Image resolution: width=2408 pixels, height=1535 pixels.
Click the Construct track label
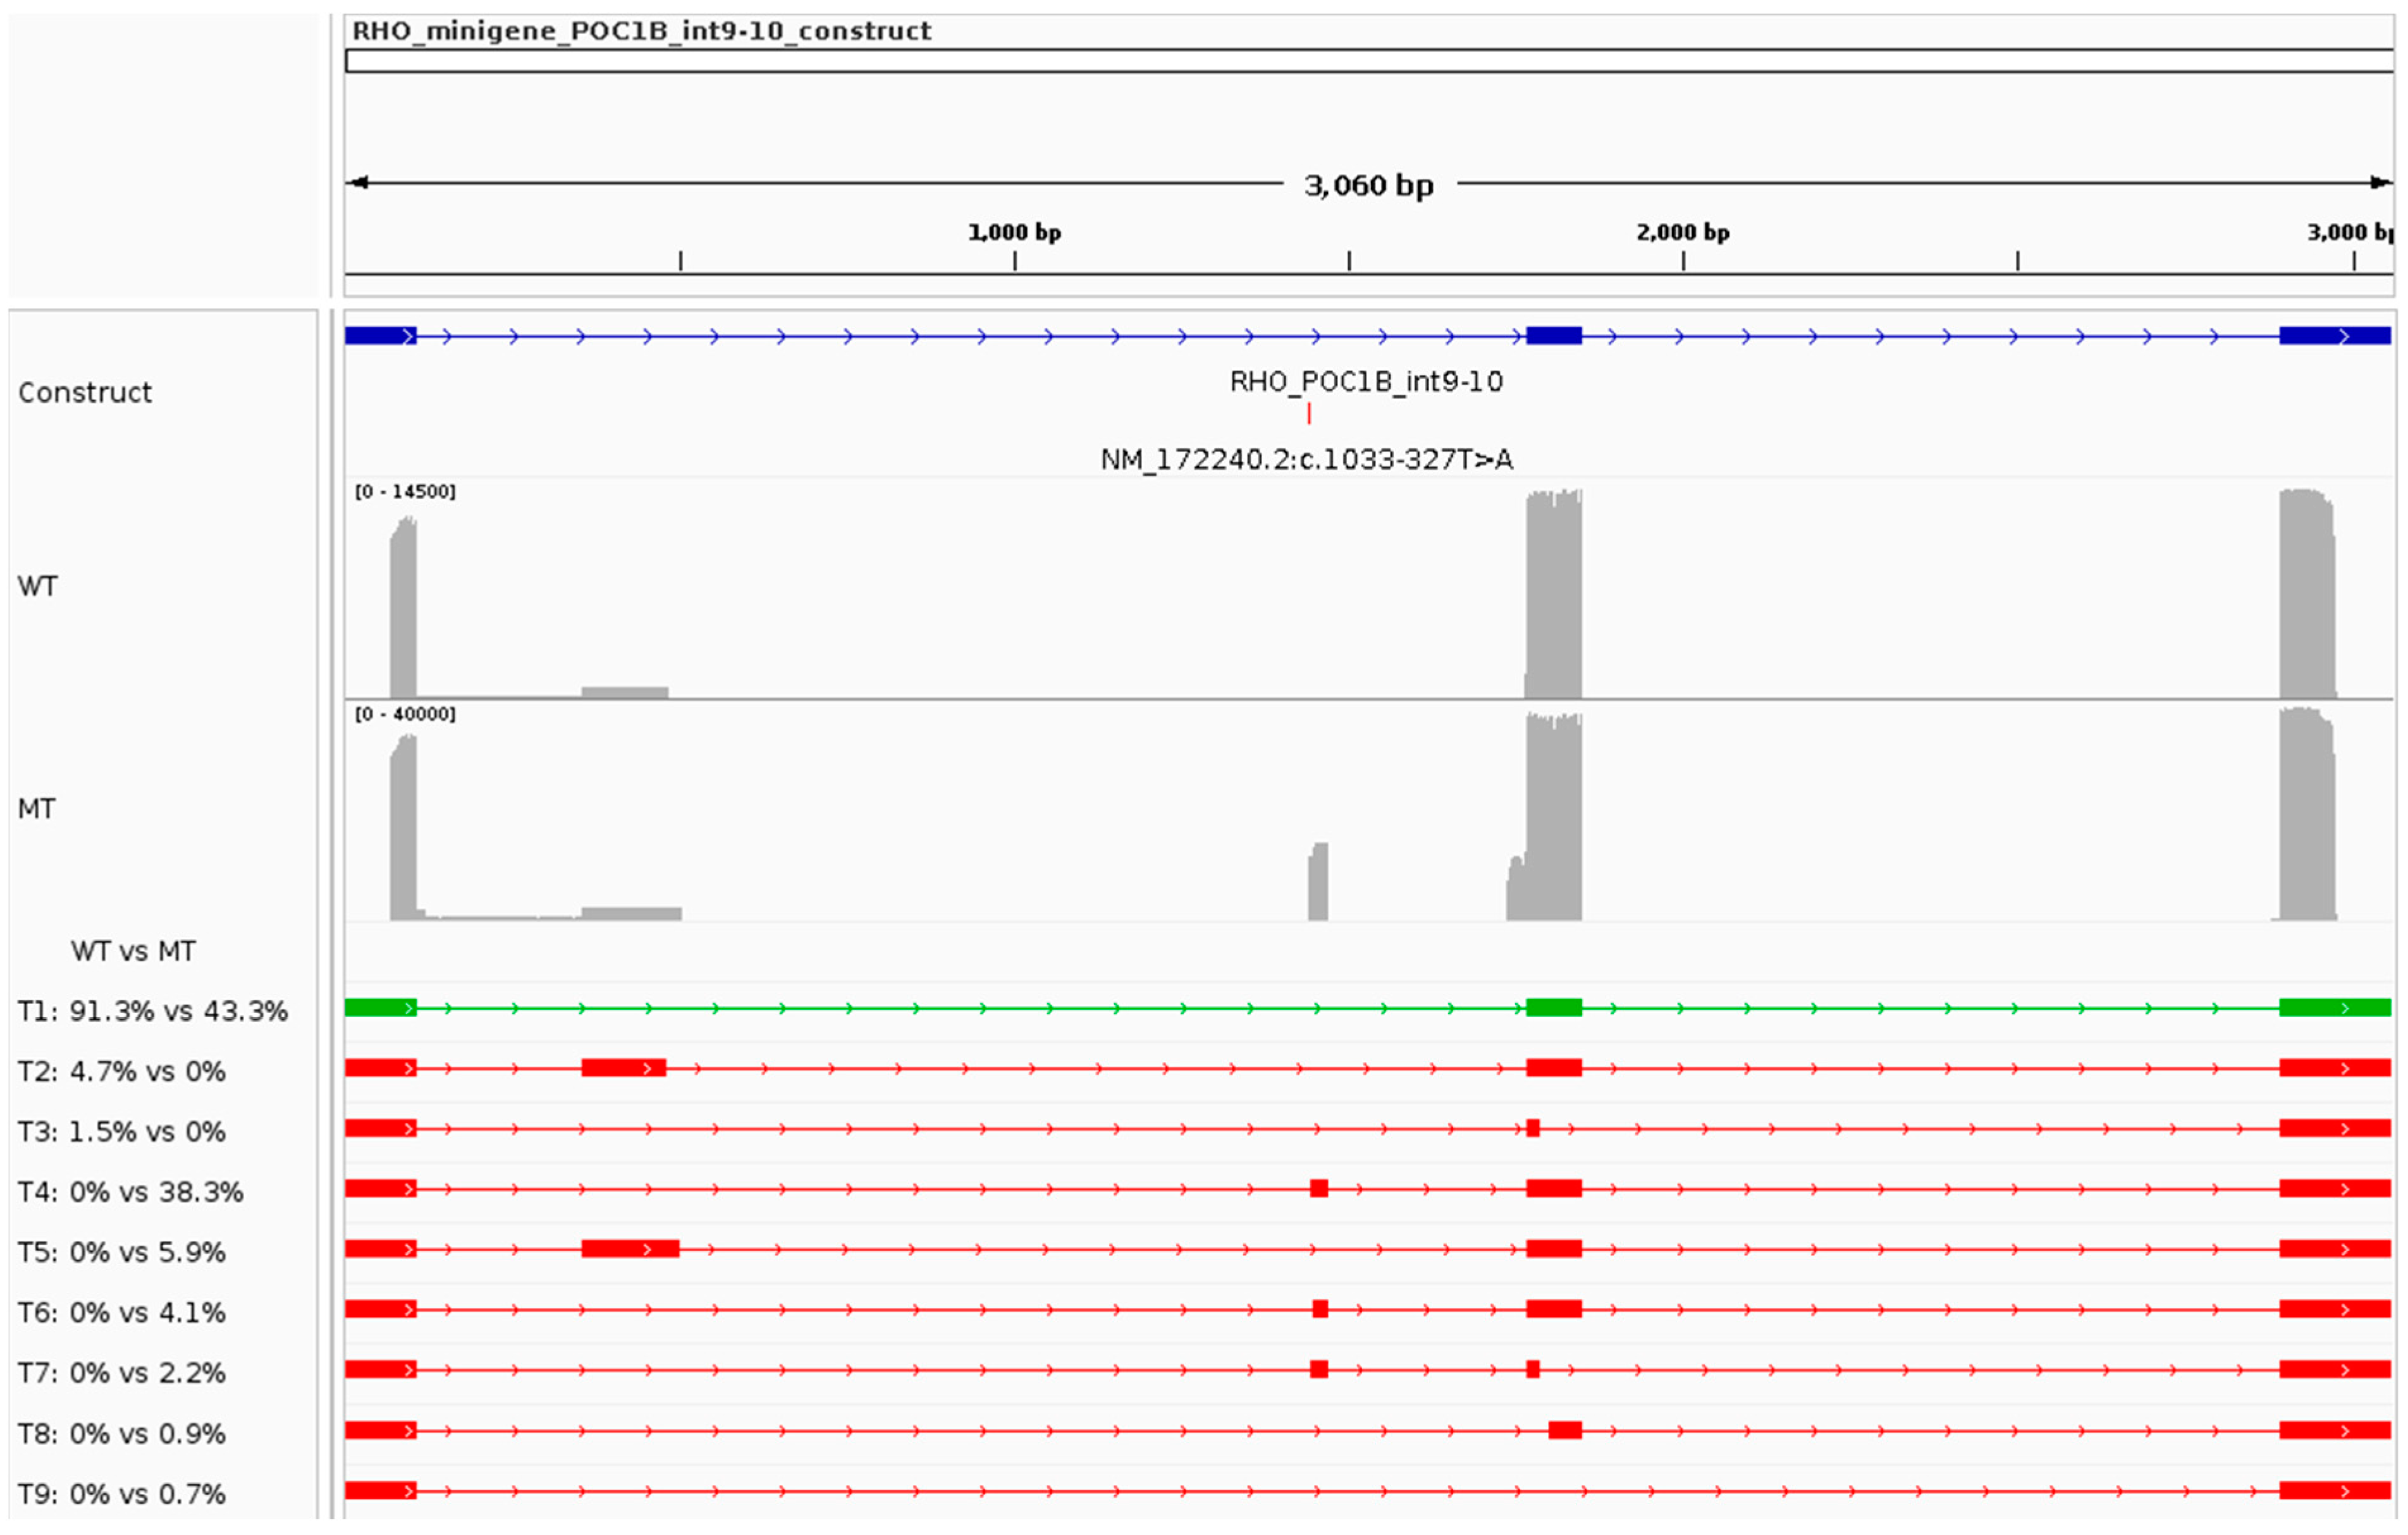pyautogui.click(x=85, y=392)
